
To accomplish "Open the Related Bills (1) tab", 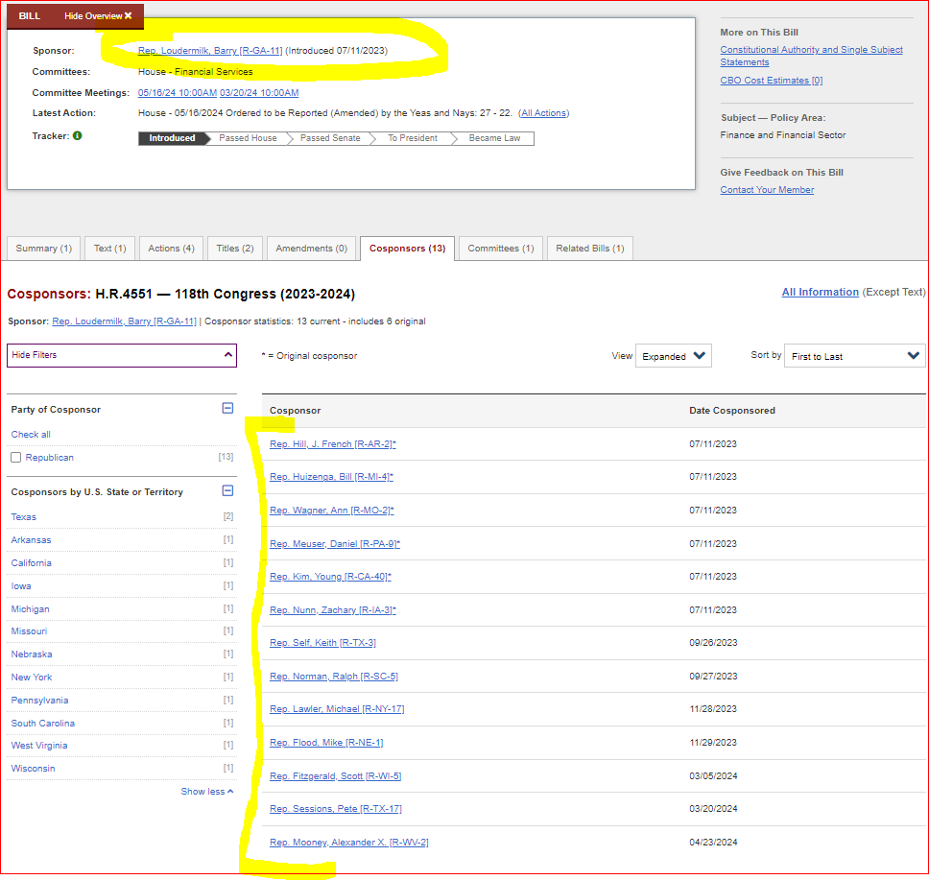I will point(589,249).
